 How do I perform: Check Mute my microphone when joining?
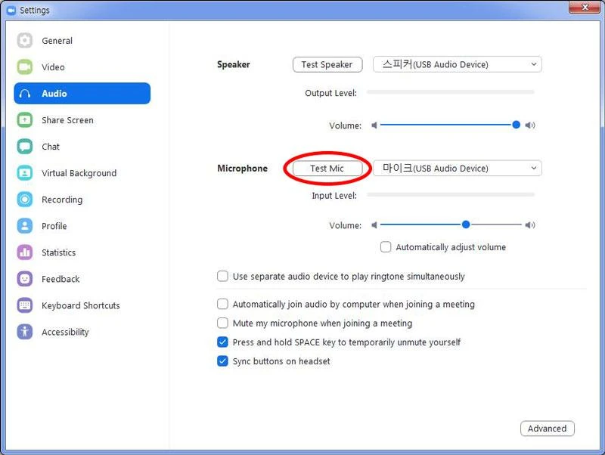(x=222, y=323)
